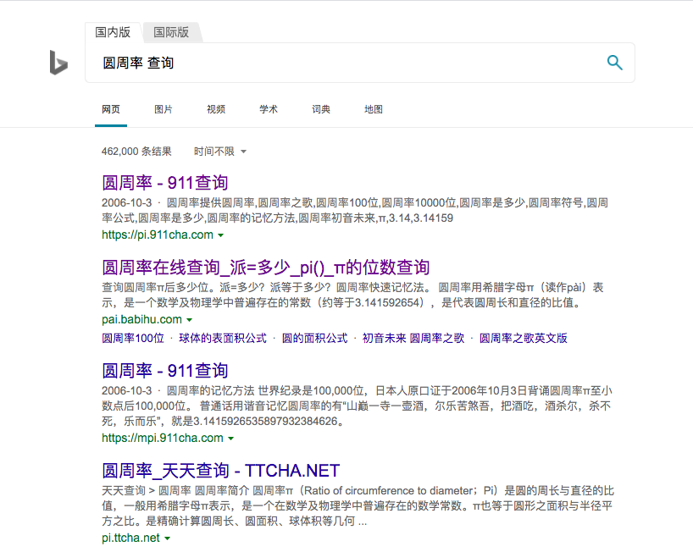Click the 2006-10-3 date before 圆周率的记忆方法

[126, 391]
